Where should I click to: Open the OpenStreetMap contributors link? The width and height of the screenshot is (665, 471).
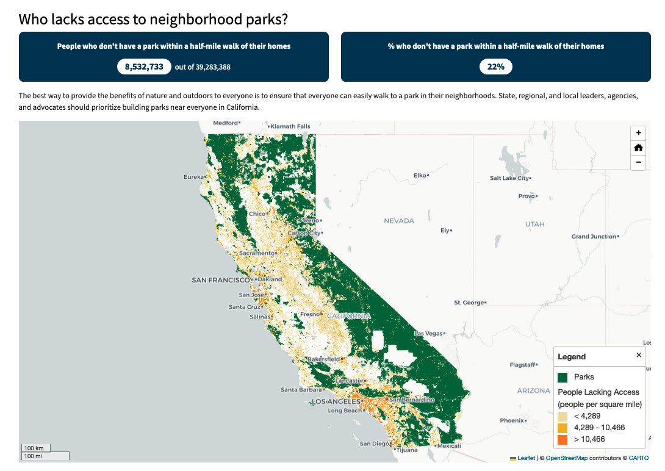pyautogui.click(x=567, y=458)
